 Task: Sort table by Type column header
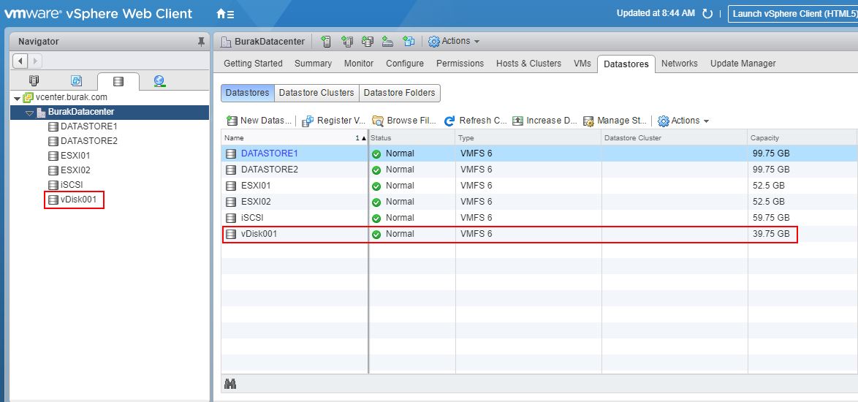tap(528, 138)
